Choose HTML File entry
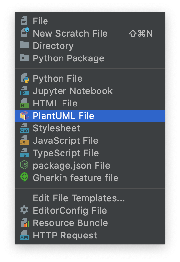Screen dimensions: 180x262 [90, 104]
